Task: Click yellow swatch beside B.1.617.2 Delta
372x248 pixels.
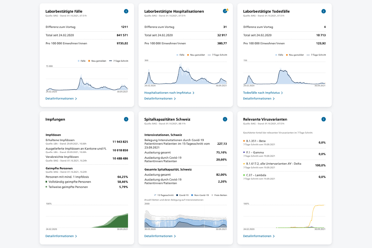Action: (x=244, y=164)
